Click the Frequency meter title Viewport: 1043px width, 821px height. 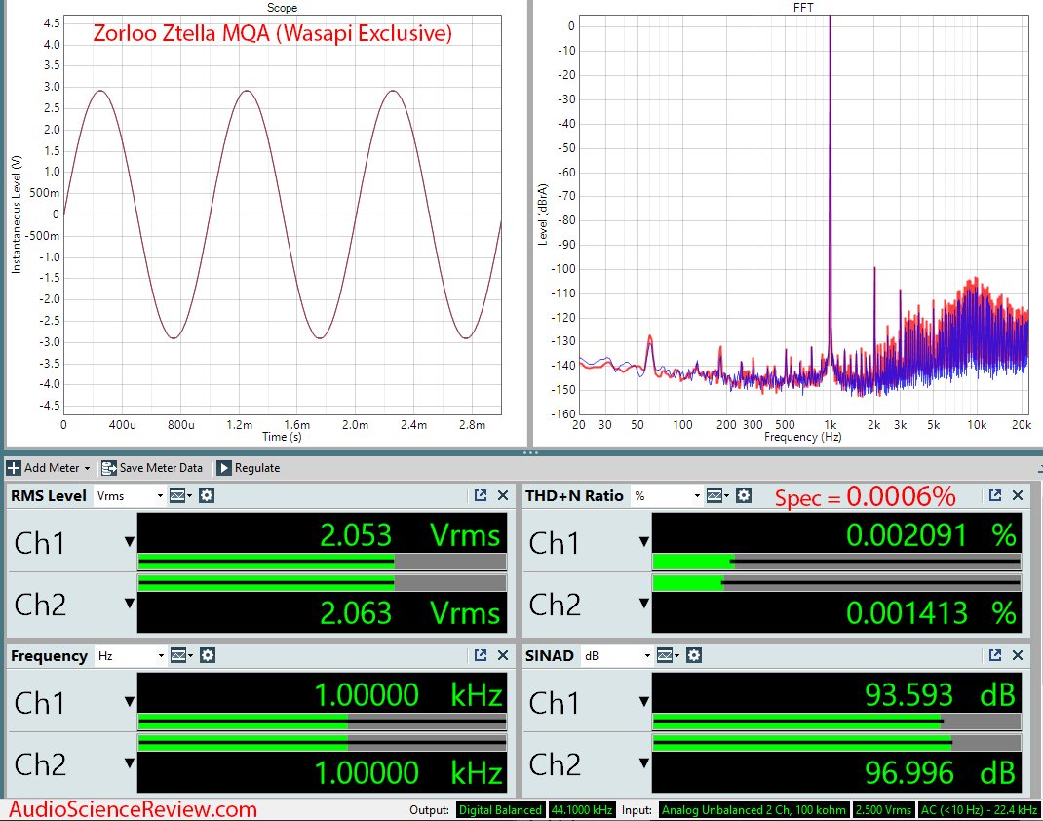click(x=49, y=656)
